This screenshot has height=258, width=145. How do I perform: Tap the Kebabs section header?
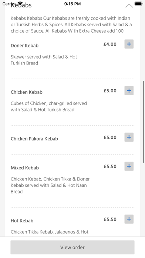tap(21, 5)
